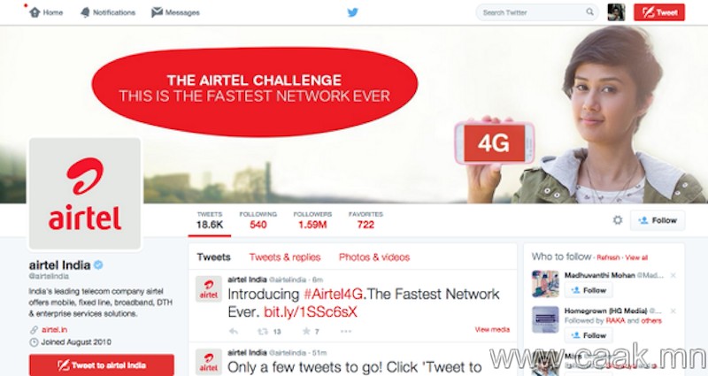The image size is (708, 376).
Task: Reply to the Airtel4G tweet
Action: pos(234,331)
